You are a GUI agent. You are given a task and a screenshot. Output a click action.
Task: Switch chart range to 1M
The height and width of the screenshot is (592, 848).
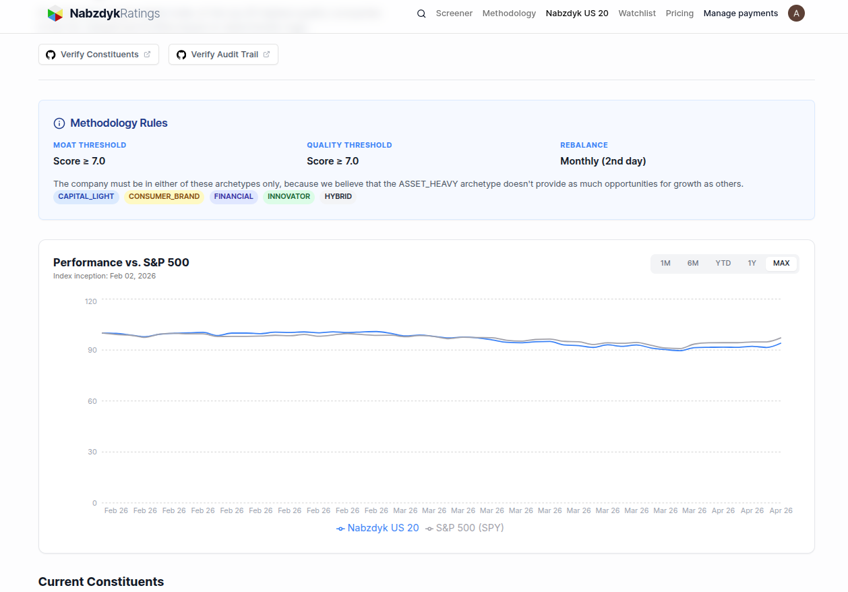pos(665,264)
